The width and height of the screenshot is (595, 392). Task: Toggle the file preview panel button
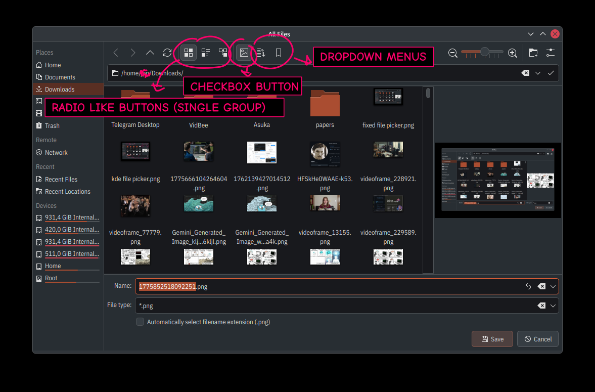(x=244, y=53)
